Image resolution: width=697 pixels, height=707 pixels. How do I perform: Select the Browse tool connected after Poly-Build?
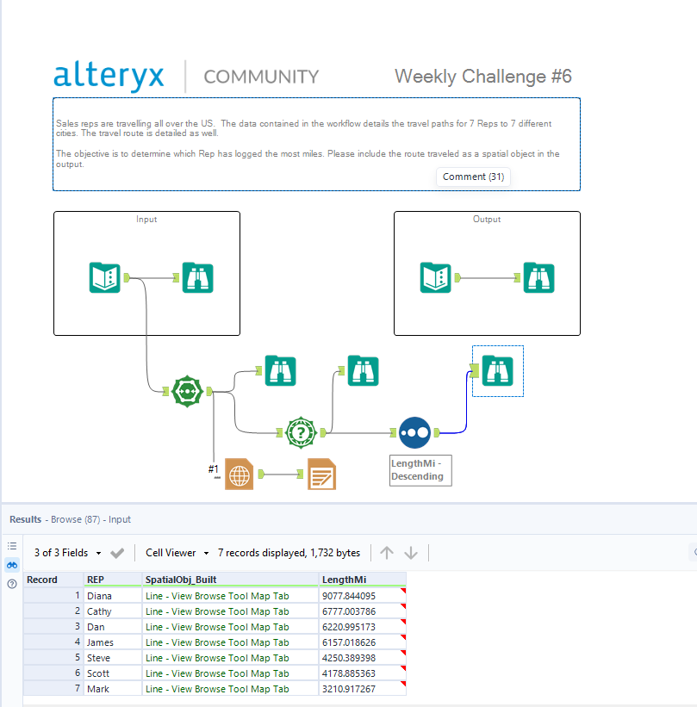(x=280, y=370)
